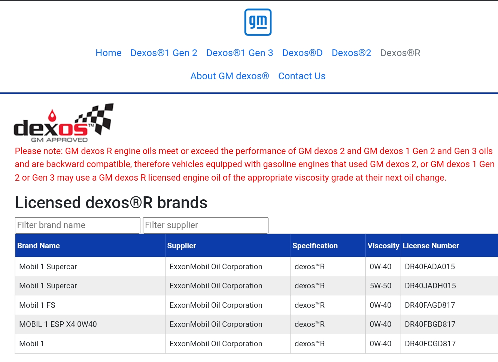This screenshot has height=362, width=498.
Task: Open the Home navigation link
Action: pyautogui.click(x=109, y=53)
